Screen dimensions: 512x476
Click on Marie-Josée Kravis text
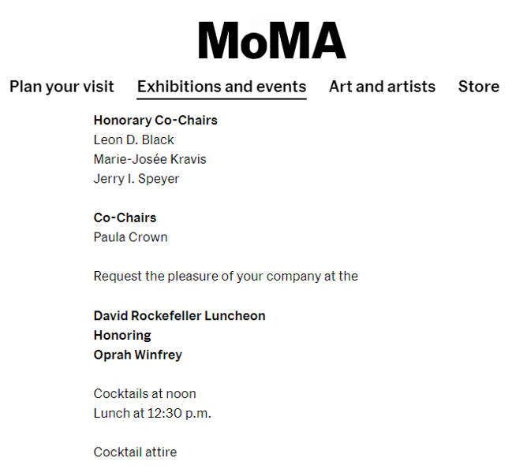pos(150,159)
